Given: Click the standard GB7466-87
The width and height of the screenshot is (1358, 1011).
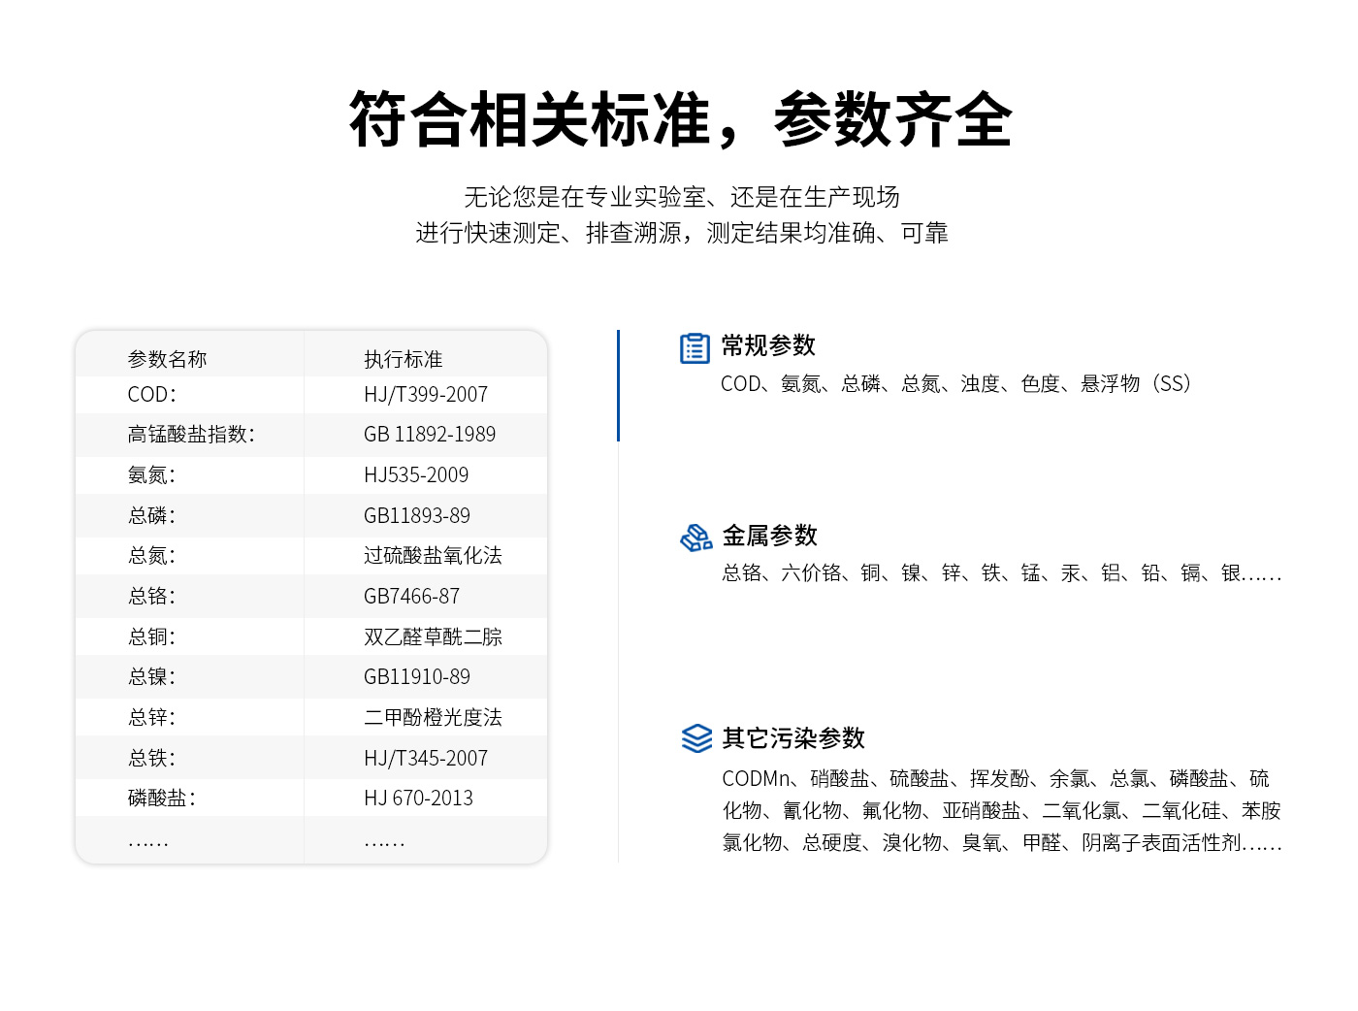Looking at the screenshot, I should (412, 597).
